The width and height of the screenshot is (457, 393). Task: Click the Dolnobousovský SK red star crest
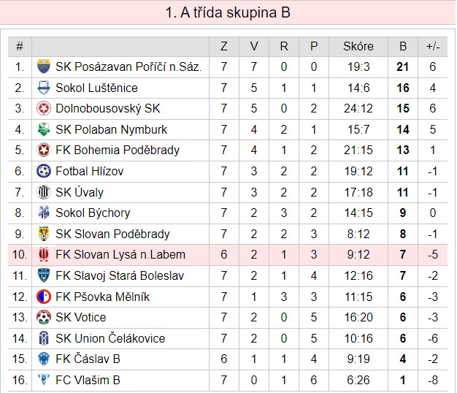pyautogui.click(x=44, y=108)
